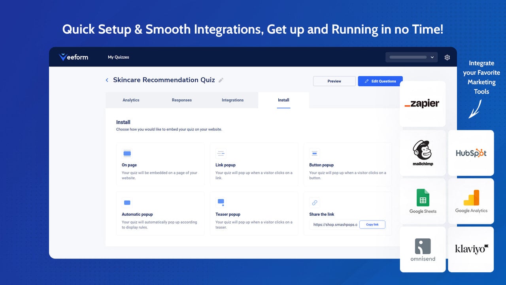Click the Edit Questions button
The height and width of the screenshot is (285, 506).
point(380,81)
